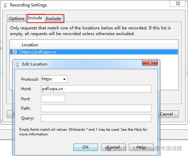
Task: Close the Recording Settings window
Action: point(178,3)
